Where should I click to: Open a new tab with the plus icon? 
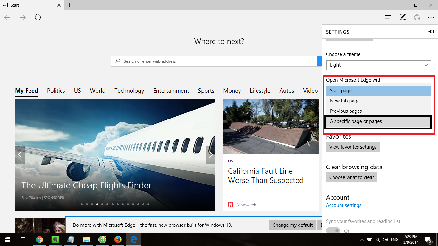(x=70, y=5)
